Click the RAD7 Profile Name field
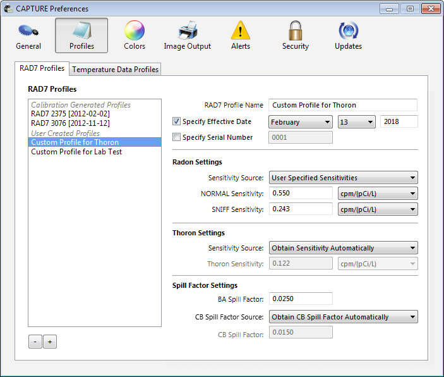Viewport: 444px width, 377px height. point(343,105)
